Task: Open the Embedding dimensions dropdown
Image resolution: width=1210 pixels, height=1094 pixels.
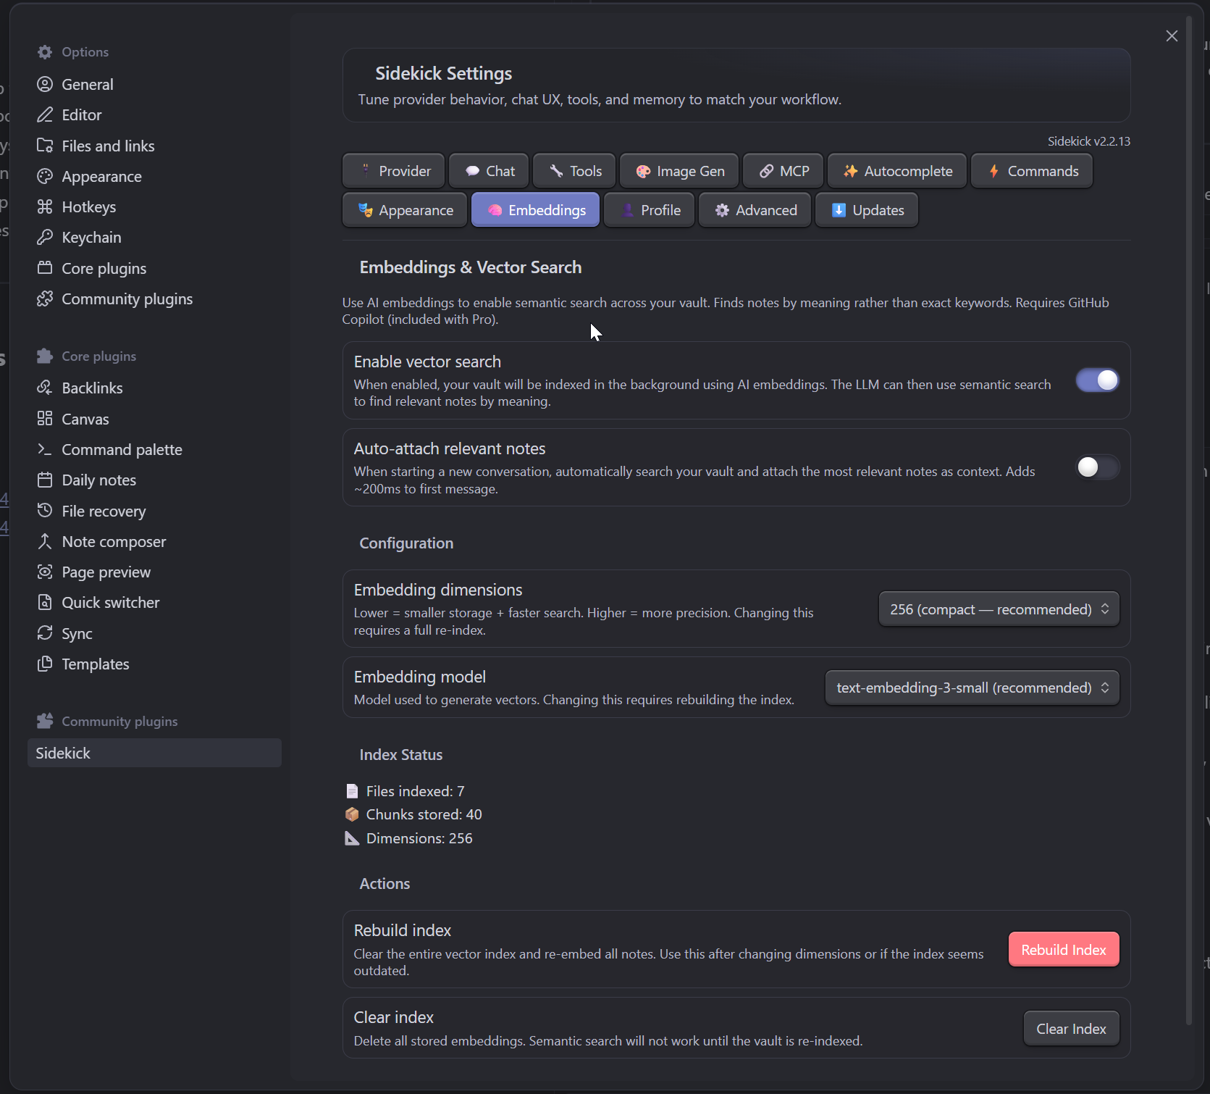Action: (x=999, y=609)
